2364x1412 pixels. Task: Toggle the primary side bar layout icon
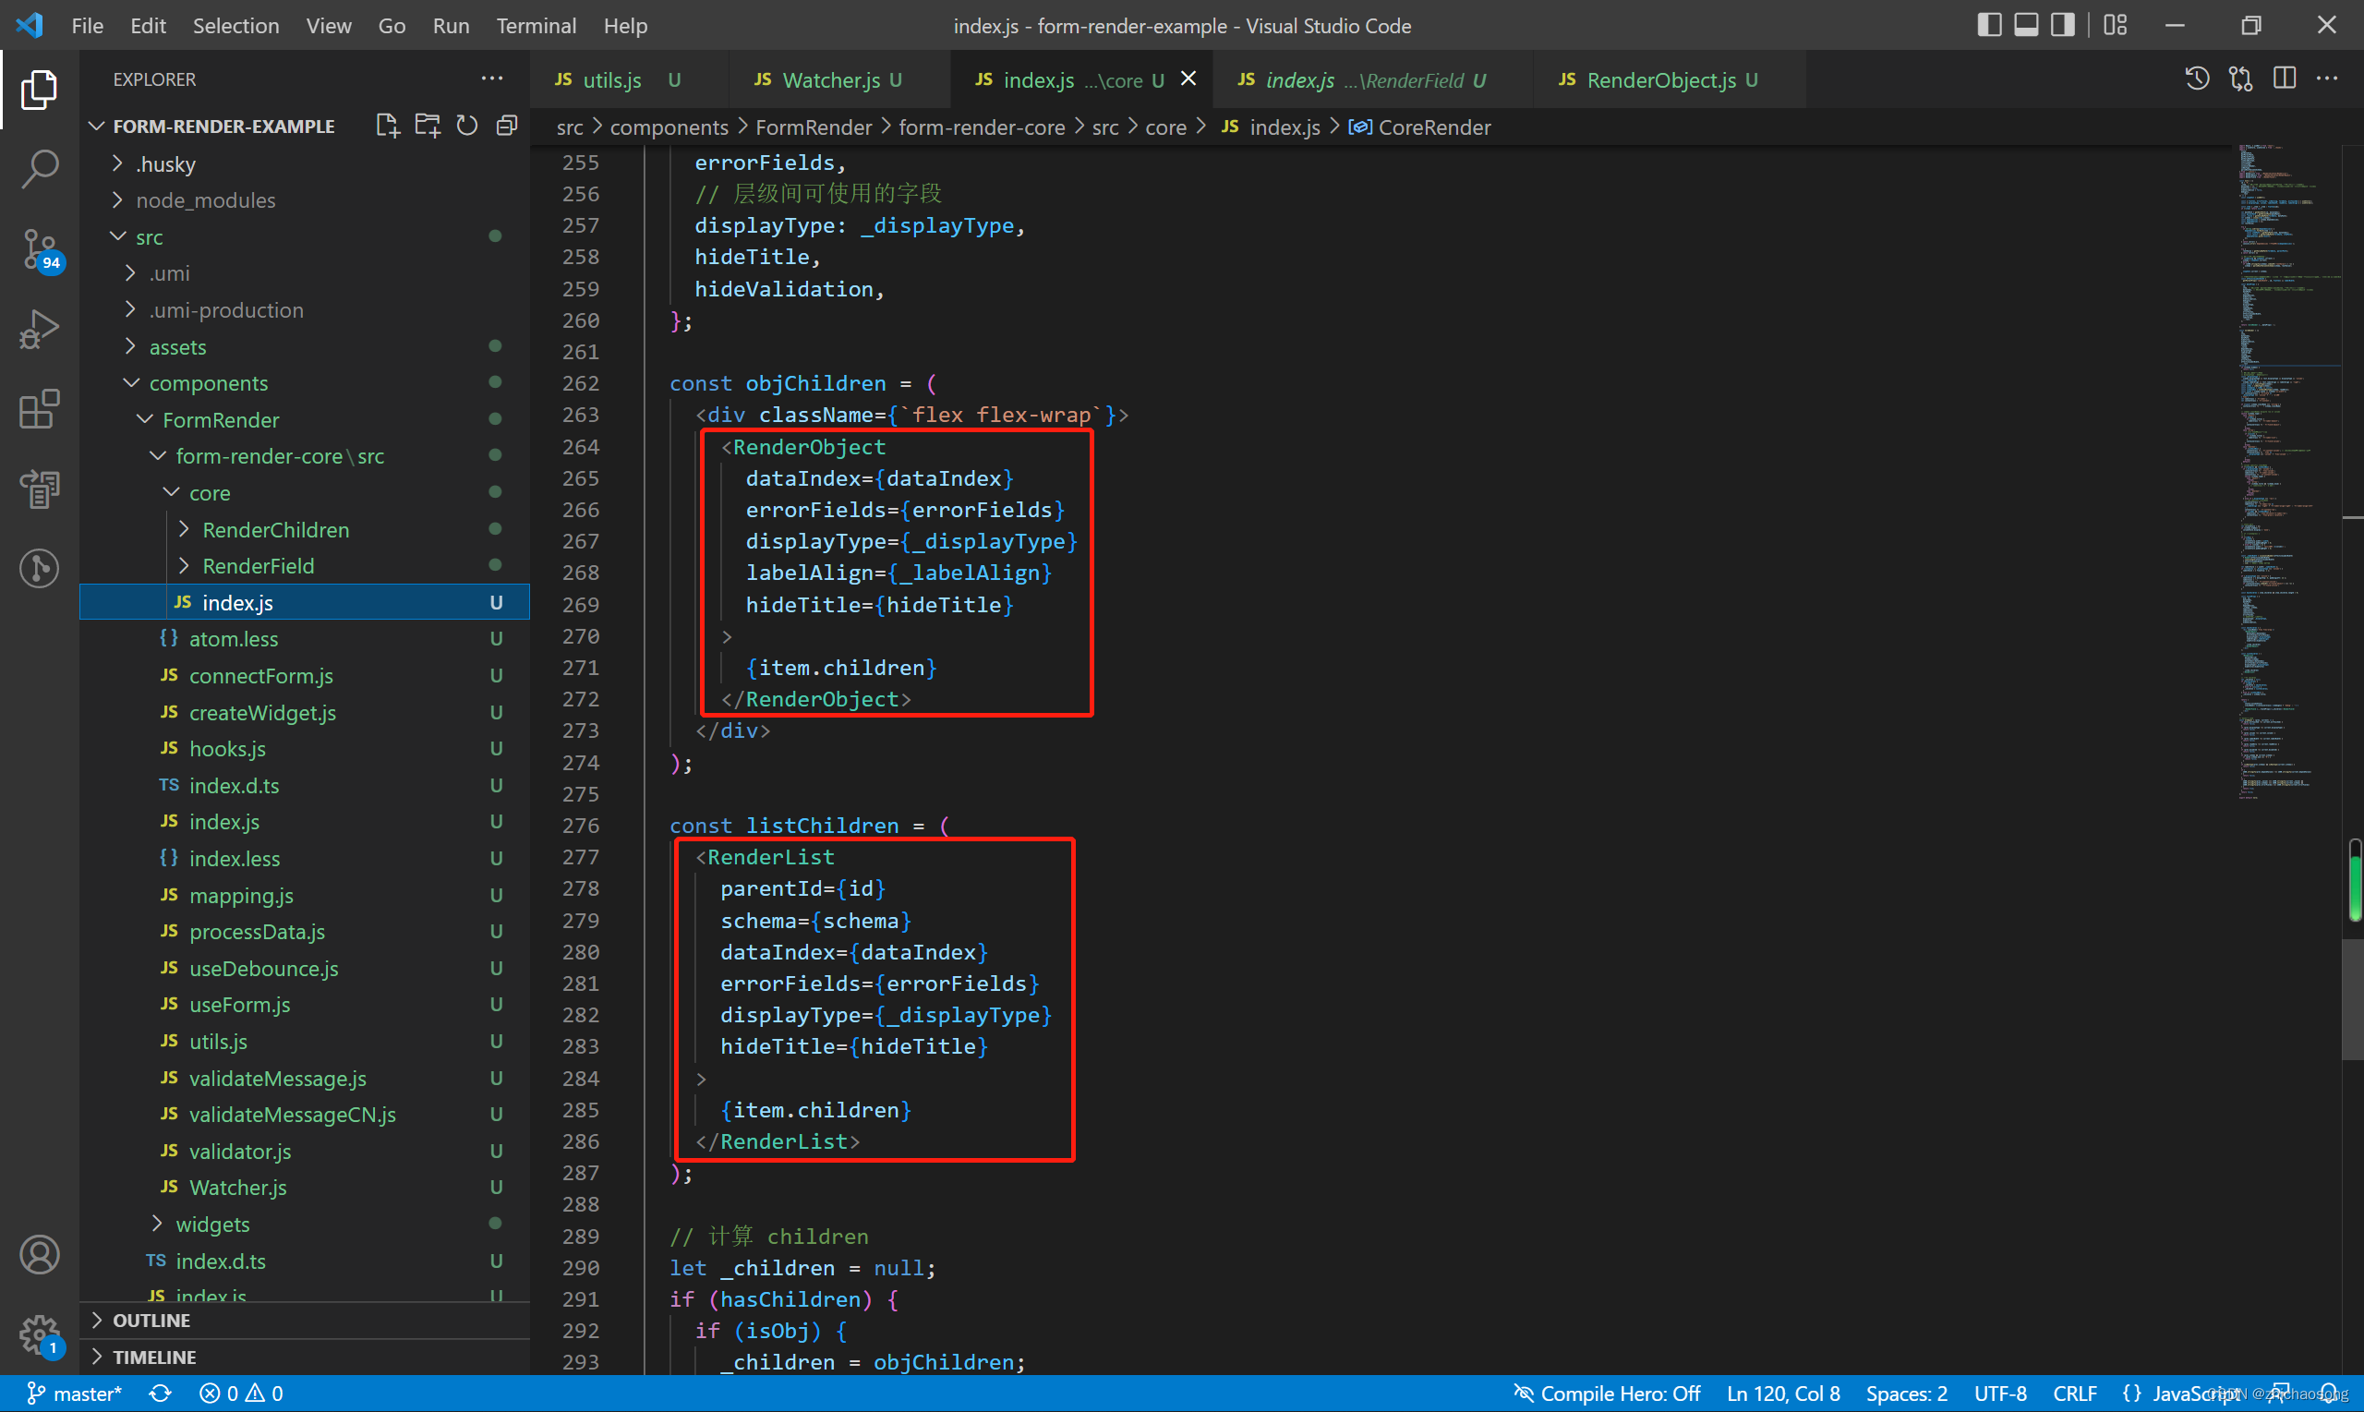pos(1989,25)
